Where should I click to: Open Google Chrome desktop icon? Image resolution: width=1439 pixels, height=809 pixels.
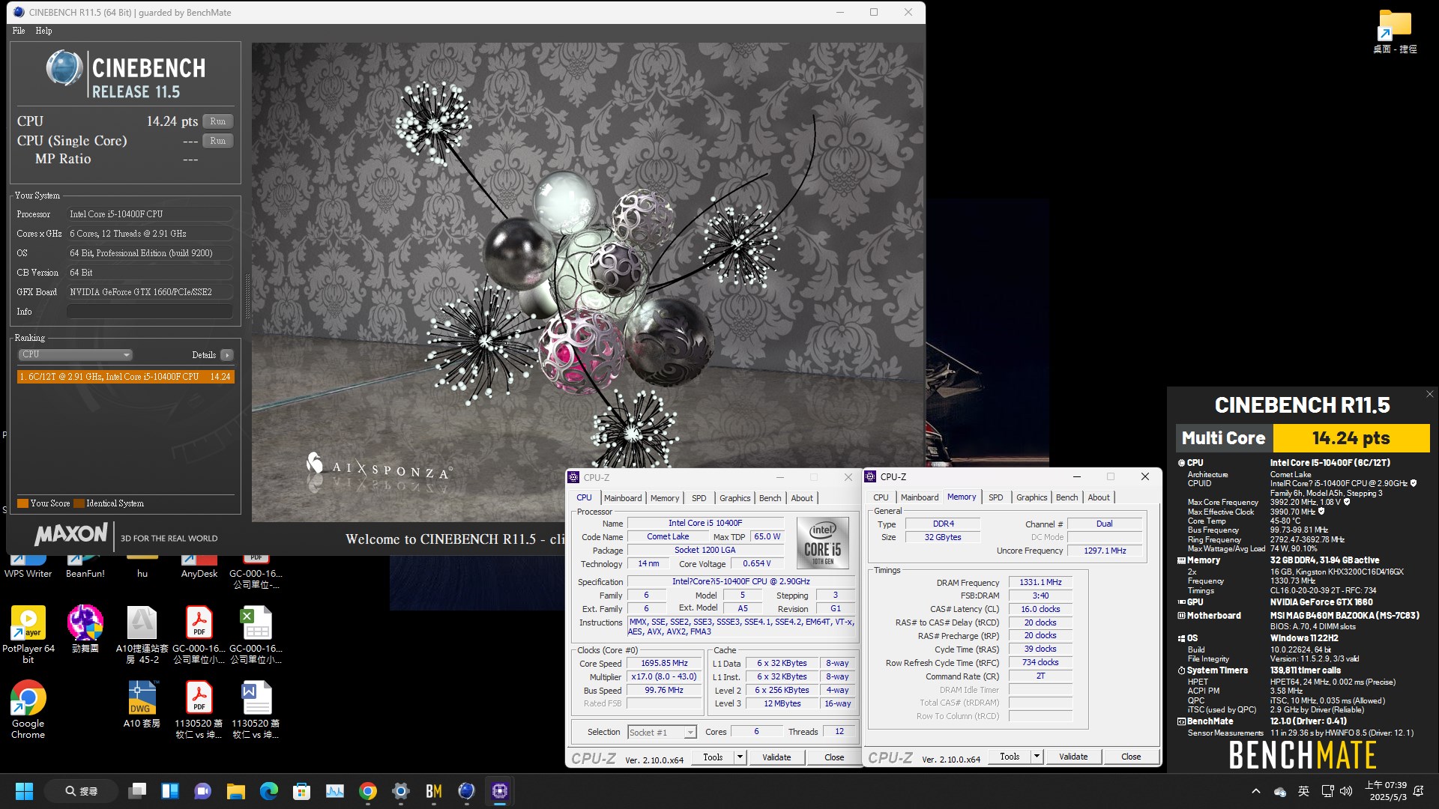[28, 709]
